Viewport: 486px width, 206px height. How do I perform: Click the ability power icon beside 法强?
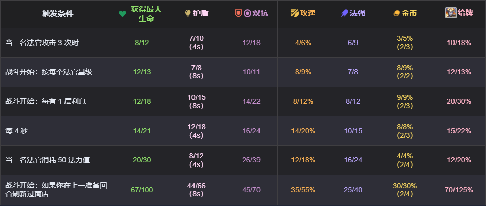344,13
